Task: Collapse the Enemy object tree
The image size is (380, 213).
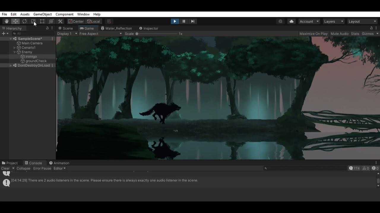Action: pyautogui.click(x=15, y=52)
